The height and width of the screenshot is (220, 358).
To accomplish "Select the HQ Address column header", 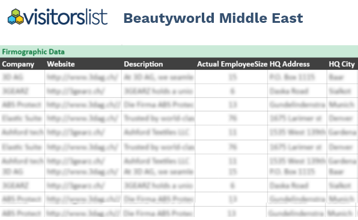I will click(290, 64).
